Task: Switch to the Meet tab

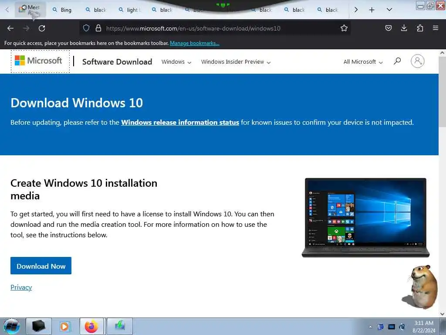Action: pyautogui.click(x=30, y=10)
